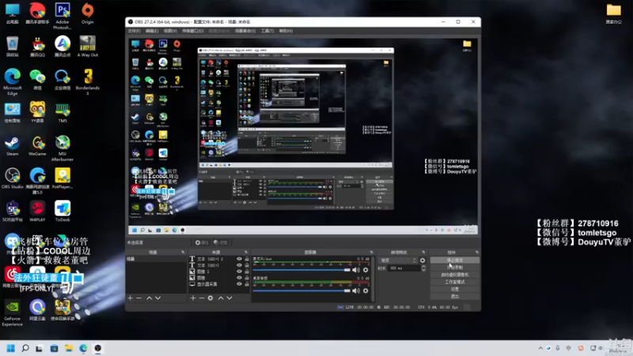Open transition properties gear next to 渐变

coord(423,260)
